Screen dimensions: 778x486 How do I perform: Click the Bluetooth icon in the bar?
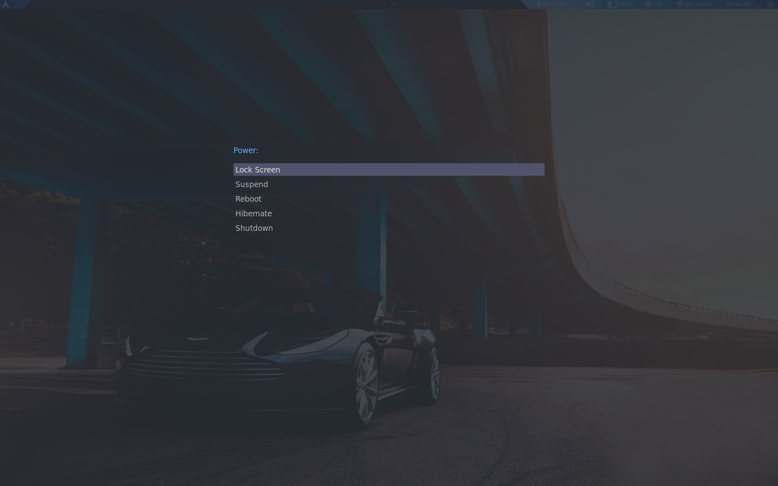coord(538,4)
